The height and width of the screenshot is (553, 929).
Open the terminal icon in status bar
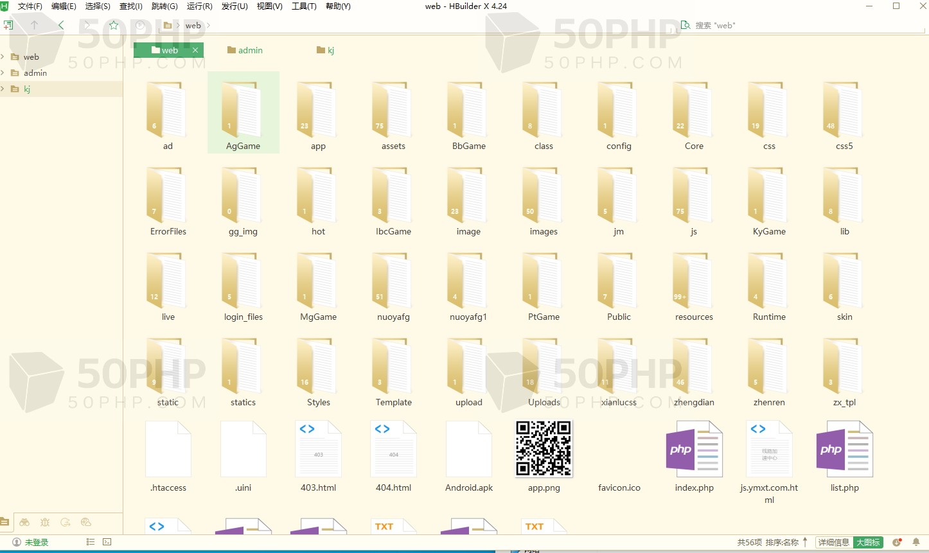(107, 542)
